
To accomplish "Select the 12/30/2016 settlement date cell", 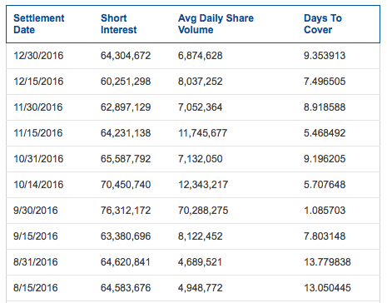I will point(38,56).
